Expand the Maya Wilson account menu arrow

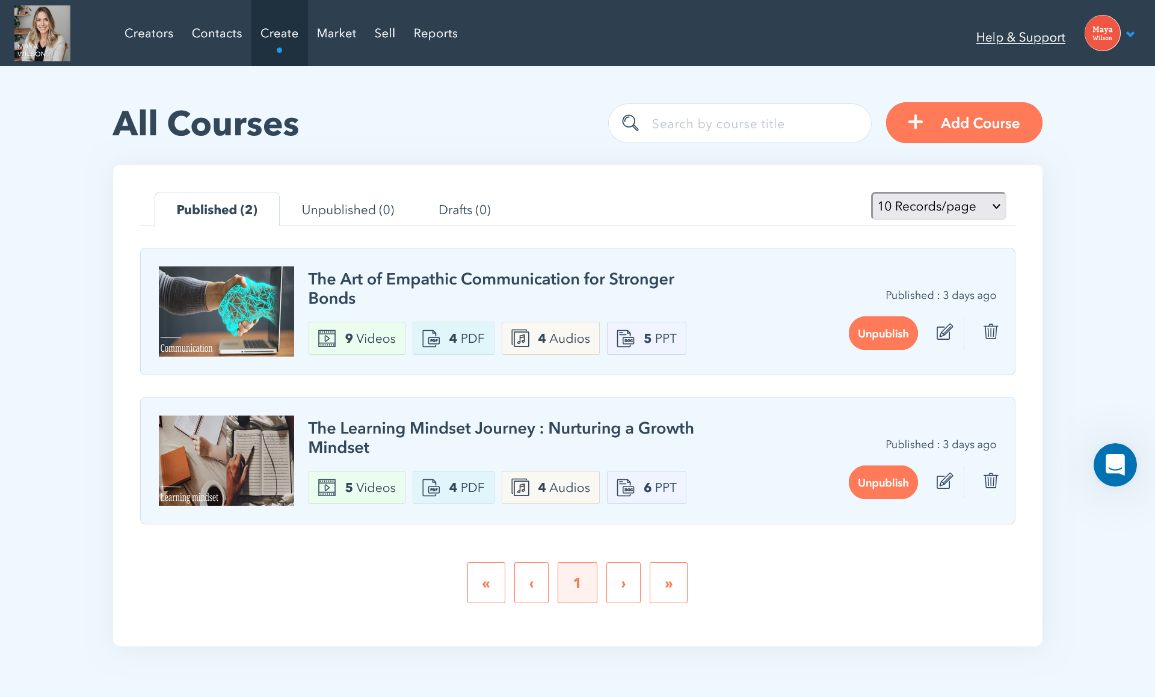pos(1130,34)
